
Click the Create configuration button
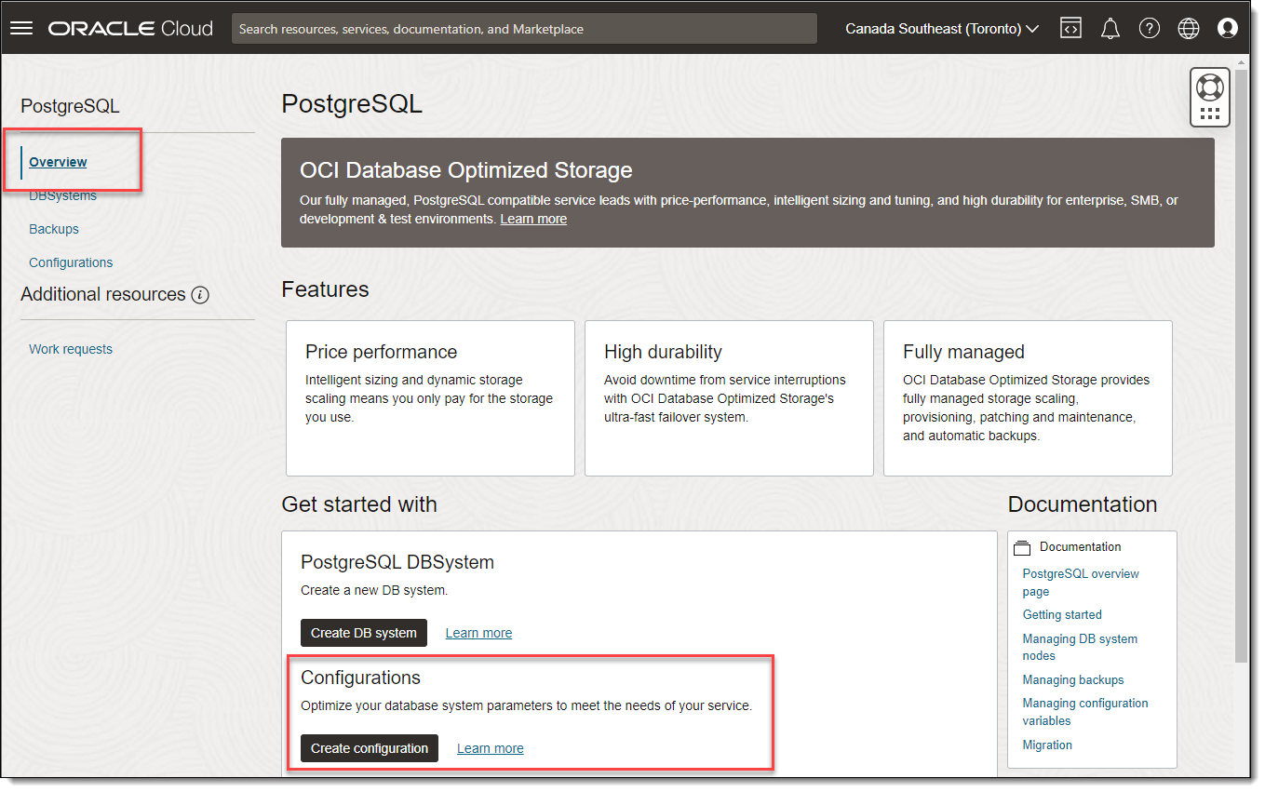tap(370, 748)
